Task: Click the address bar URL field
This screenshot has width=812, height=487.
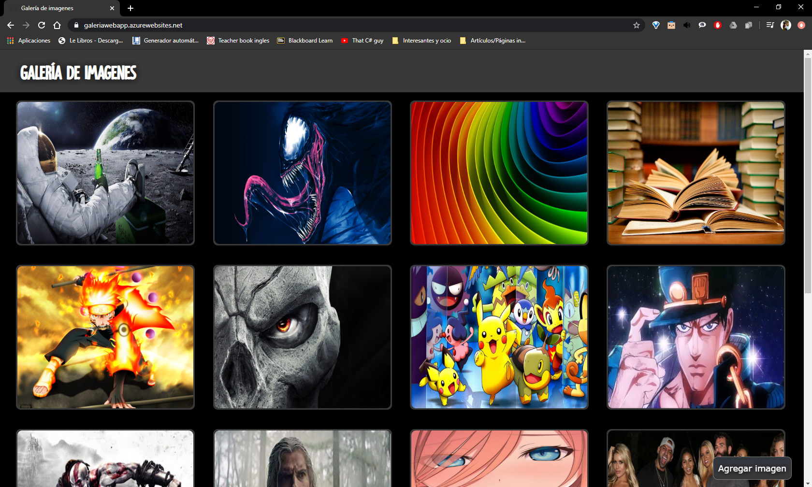Action: (x=355, y=25)
